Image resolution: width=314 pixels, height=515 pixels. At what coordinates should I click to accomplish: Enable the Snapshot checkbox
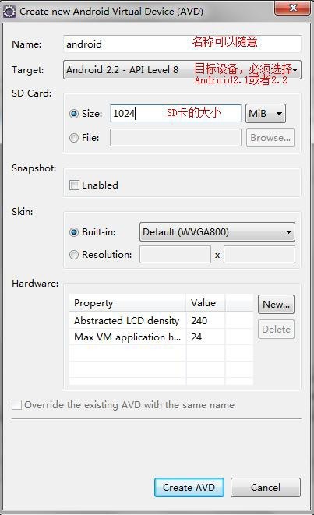(x=74, y=185)
